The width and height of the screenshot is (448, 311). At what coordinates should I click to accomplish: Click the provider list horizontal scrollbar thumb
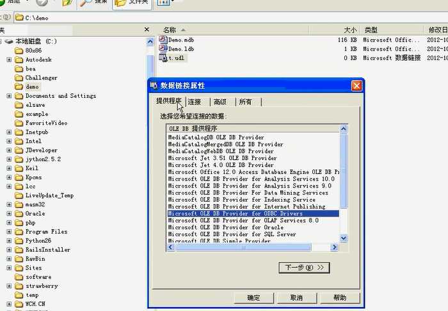243,247
